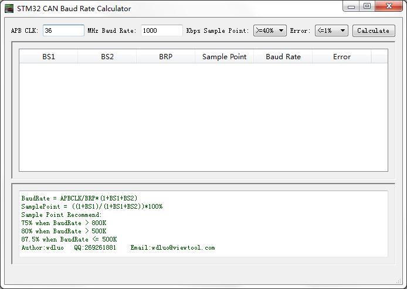Focus the APB CLK input field

[63, 30]
